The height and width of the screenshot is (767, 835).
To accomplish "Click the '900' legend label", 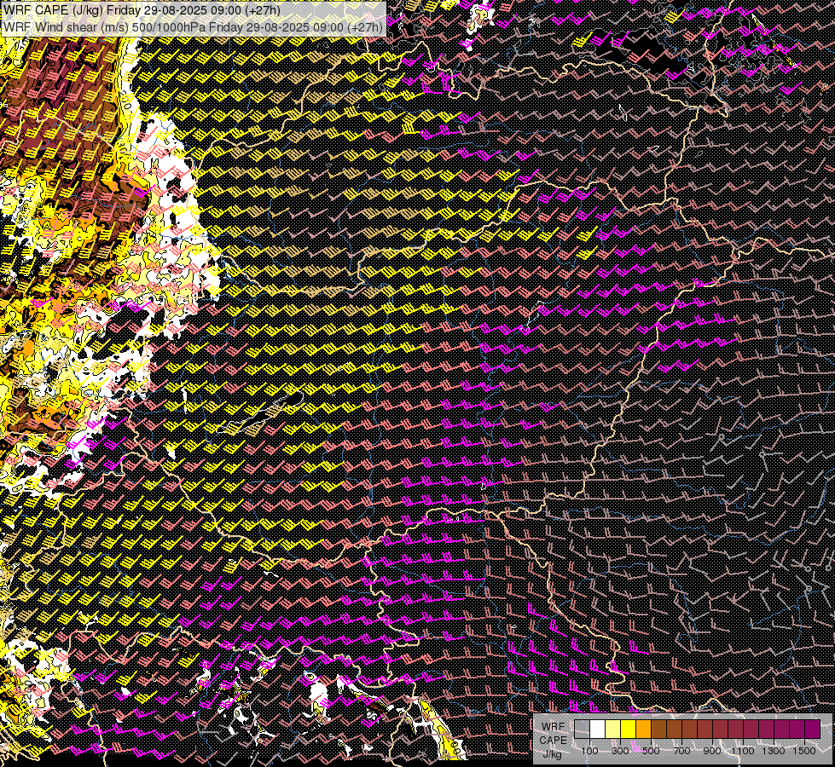I will pyautogui.click(x=712, y=751).
